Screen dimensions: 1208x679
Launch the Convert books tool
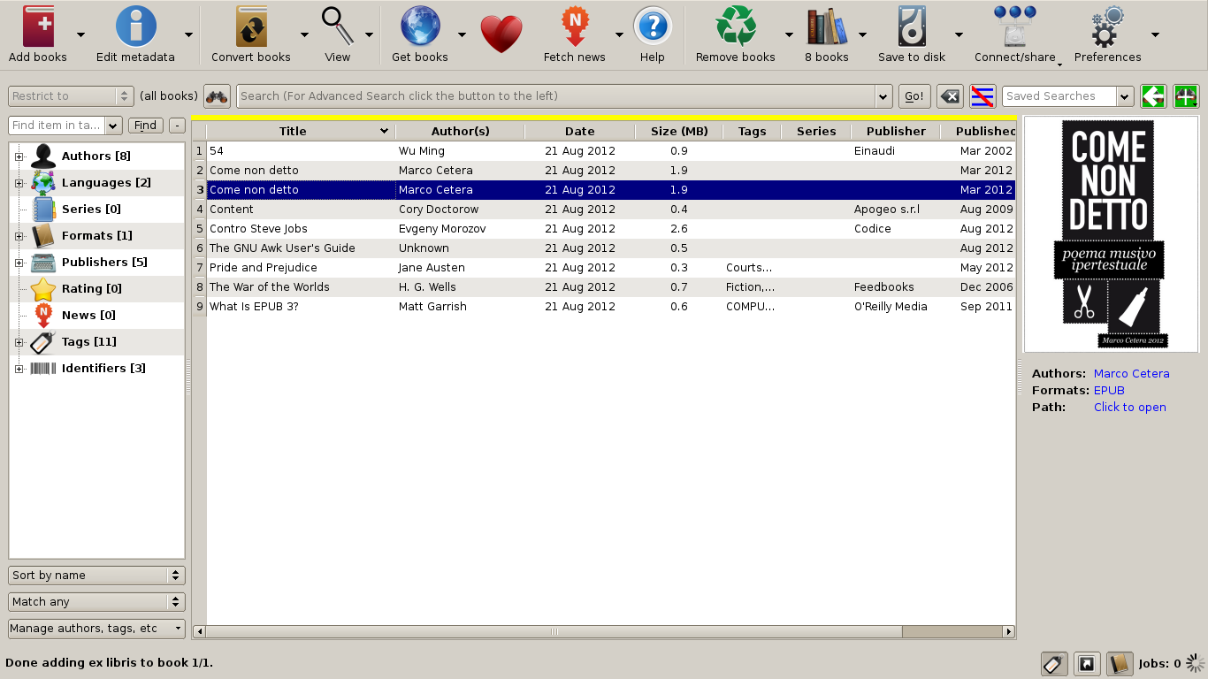[x=251, y=27]
